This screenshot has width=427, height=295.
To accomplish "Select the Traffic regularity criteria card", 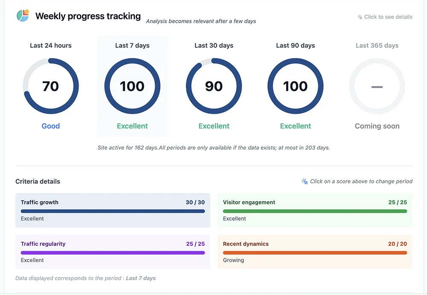I will (x=113, y=252).
